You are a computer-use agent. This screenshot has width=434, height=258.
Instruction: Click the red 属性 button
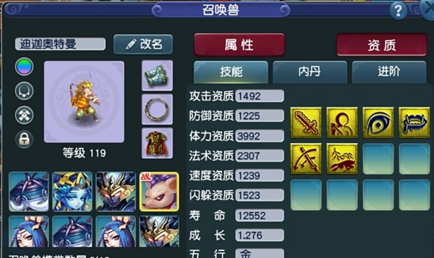(x=239, y=45)
